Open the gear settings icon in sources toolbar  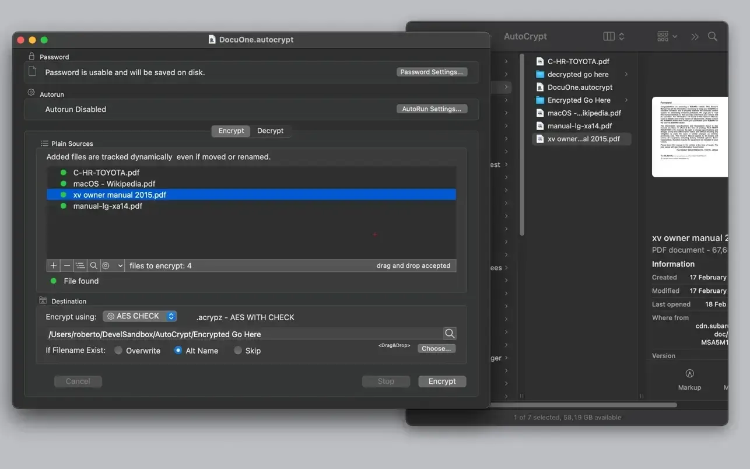coord(106,265)
